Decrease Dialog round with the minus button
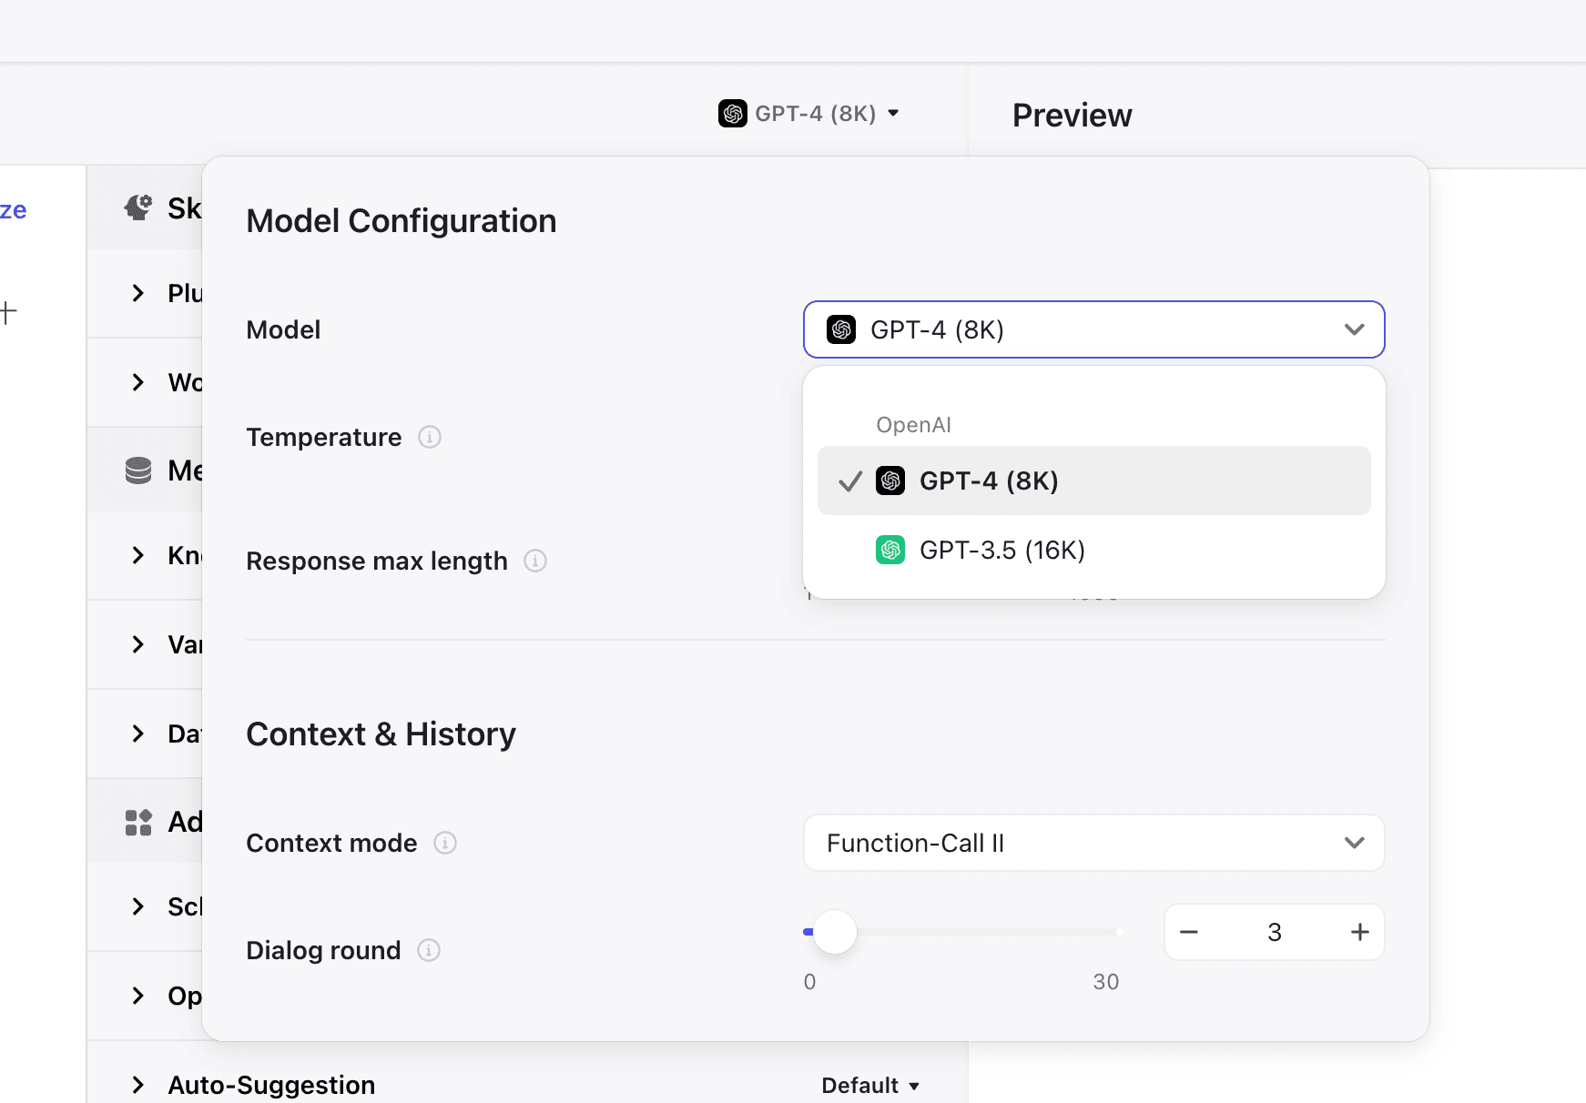The height and width of the screenshot is (1103, 1586). coord(1189,932)
